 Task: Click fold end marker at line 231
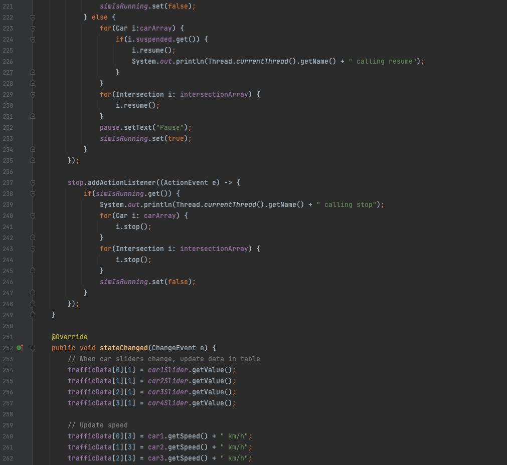tap(33, 116)
